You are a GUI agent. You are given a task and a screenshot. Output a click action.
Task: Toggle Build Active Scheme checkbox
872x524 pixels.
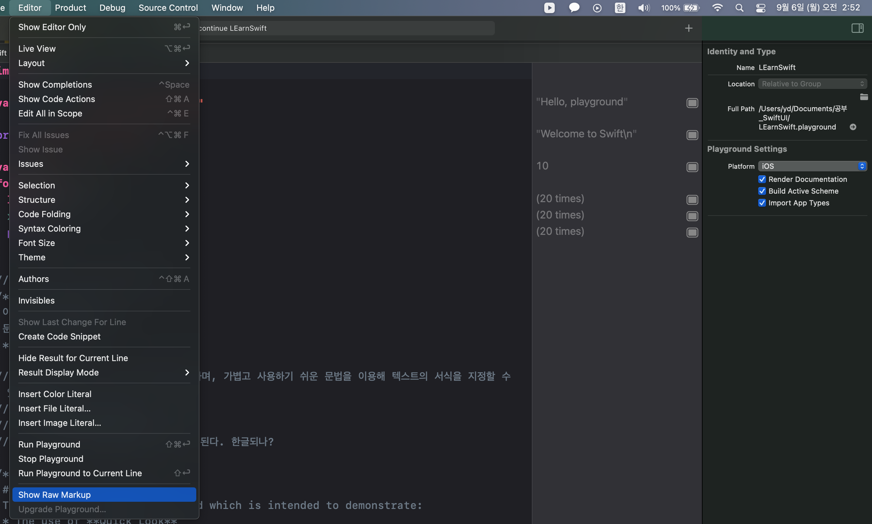click(762, 191)
